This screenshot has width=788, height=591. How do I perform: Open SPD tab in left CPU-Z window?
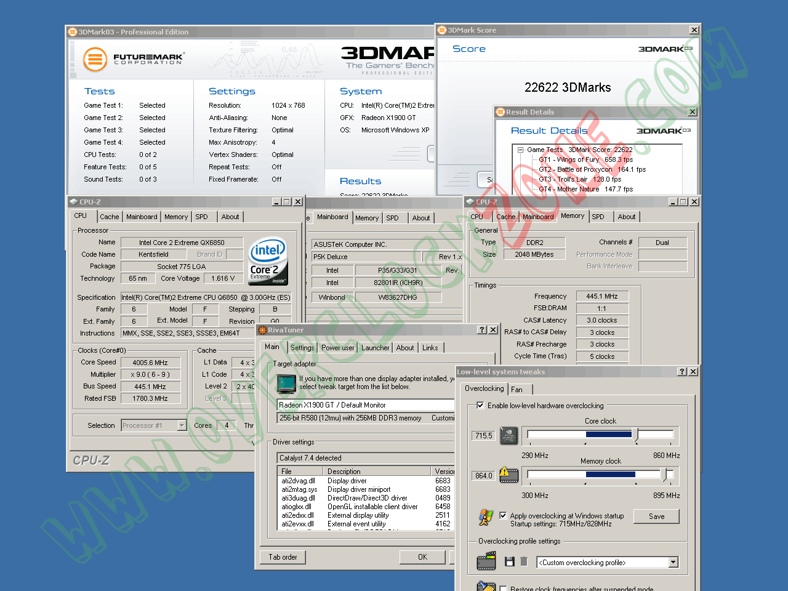pyautogui.click(x=201, y=217)
